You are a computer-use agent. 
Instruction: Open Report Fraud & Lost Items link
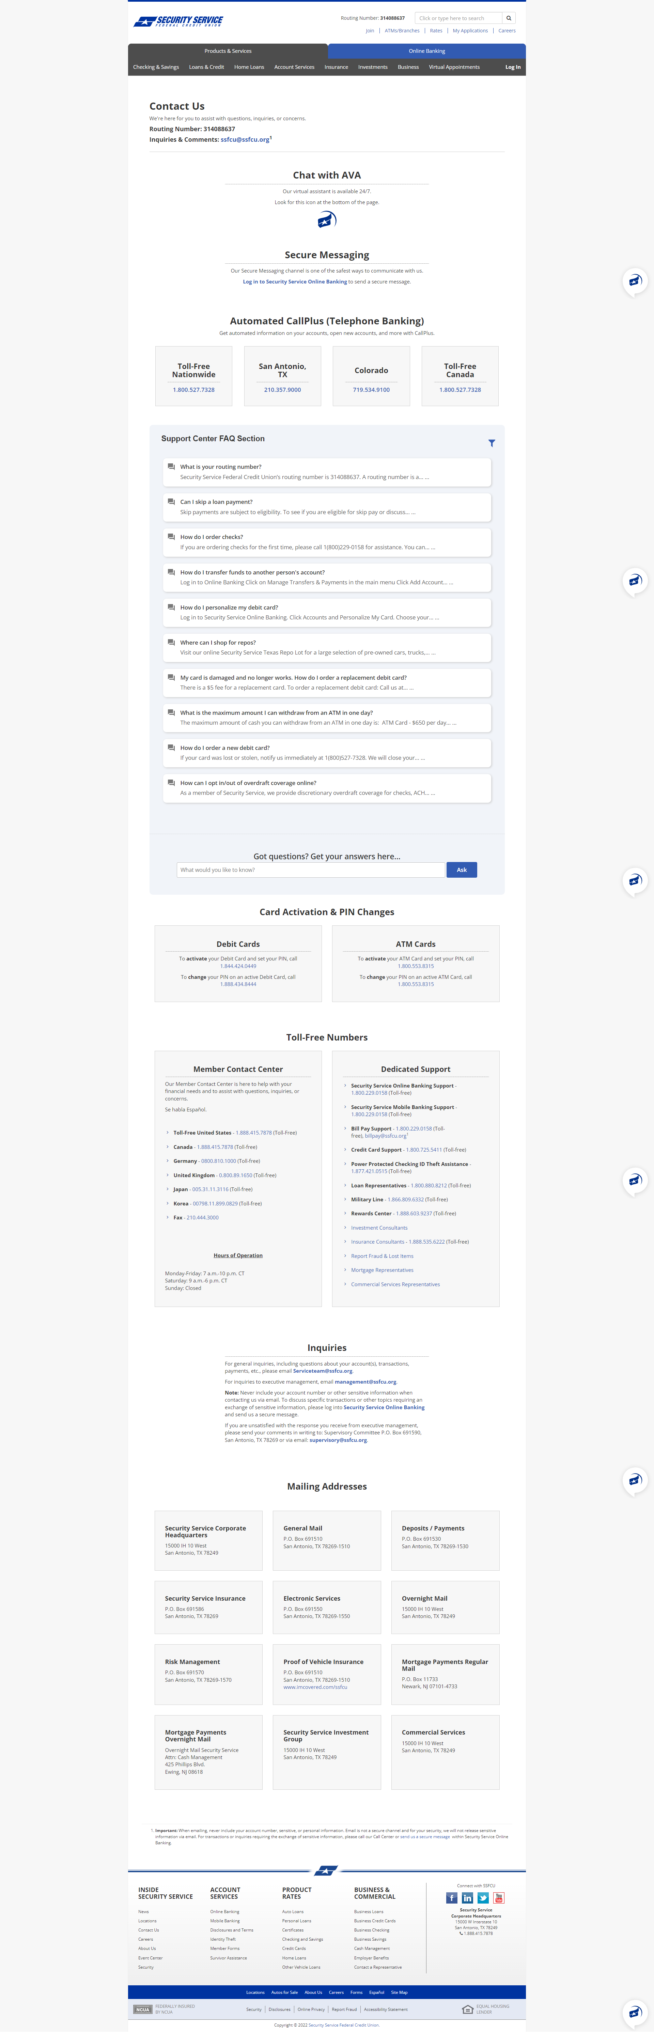coord(383,1256)
